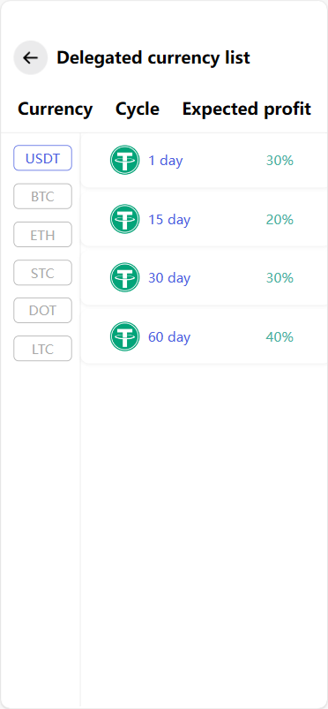Viewport: 328px width, 709px height.
Task: Click the Tether icon in 15 day row
Action: [x=124, y=219]
